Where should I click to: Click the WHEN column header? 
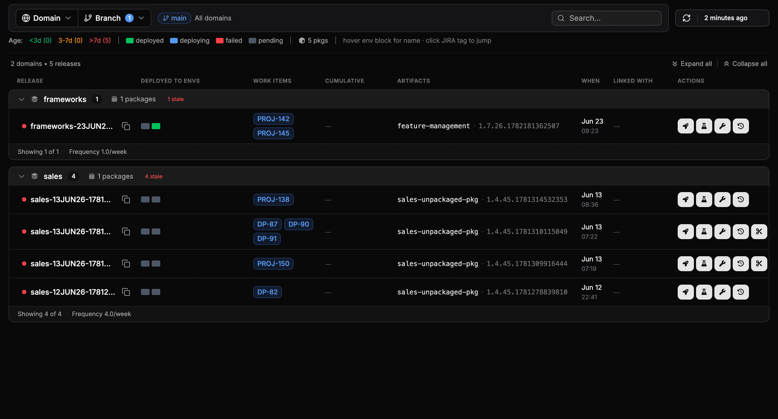coord(591,81)
